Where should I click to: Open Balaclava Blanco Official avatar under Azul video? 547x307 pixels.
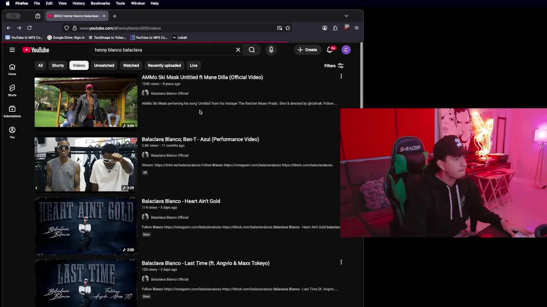pyautogui.click(x=145, y=155)
